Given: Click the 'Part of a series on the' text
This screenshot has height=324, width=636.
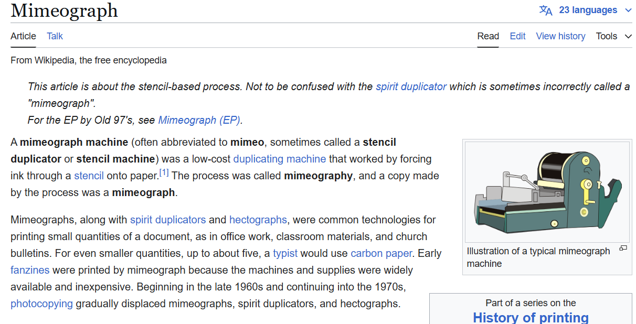Looking at the screenshot, I should point(531,303).
